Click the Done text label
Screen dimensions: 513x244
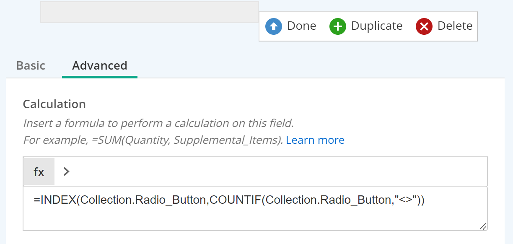click(302, 26)
